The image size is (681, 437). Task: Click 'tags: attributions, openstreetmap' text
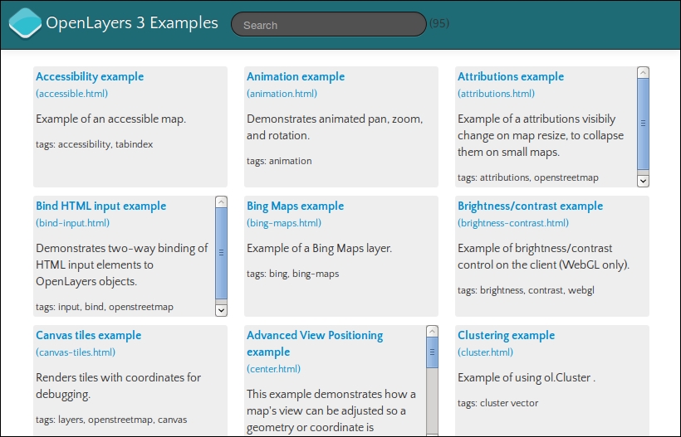click(x=528, y=177)
